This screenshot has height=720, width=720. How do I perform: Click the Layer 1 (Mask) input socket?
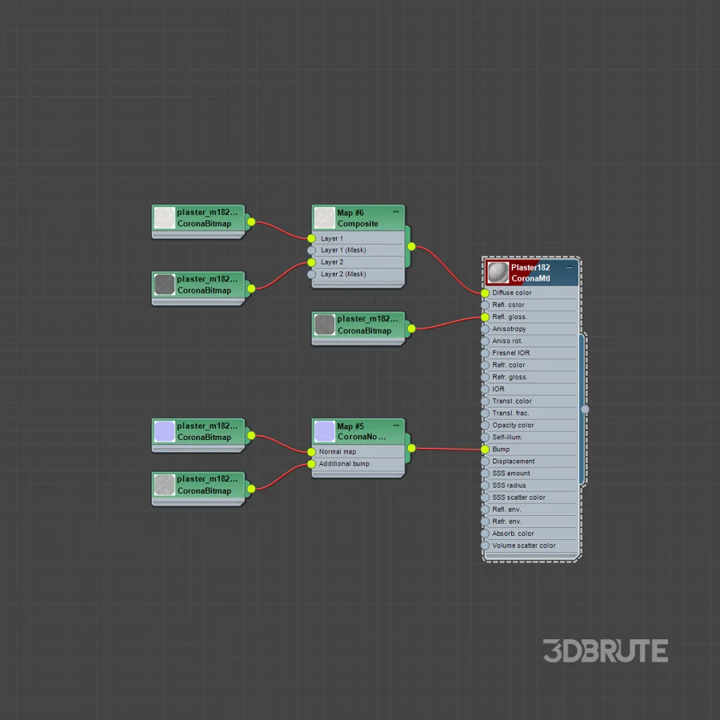[x=312, y=250]
